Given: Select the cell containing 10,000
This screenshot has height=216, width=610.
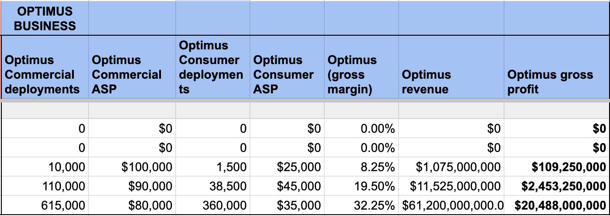Looking at the screenshot, I should (x=44, y=167).
